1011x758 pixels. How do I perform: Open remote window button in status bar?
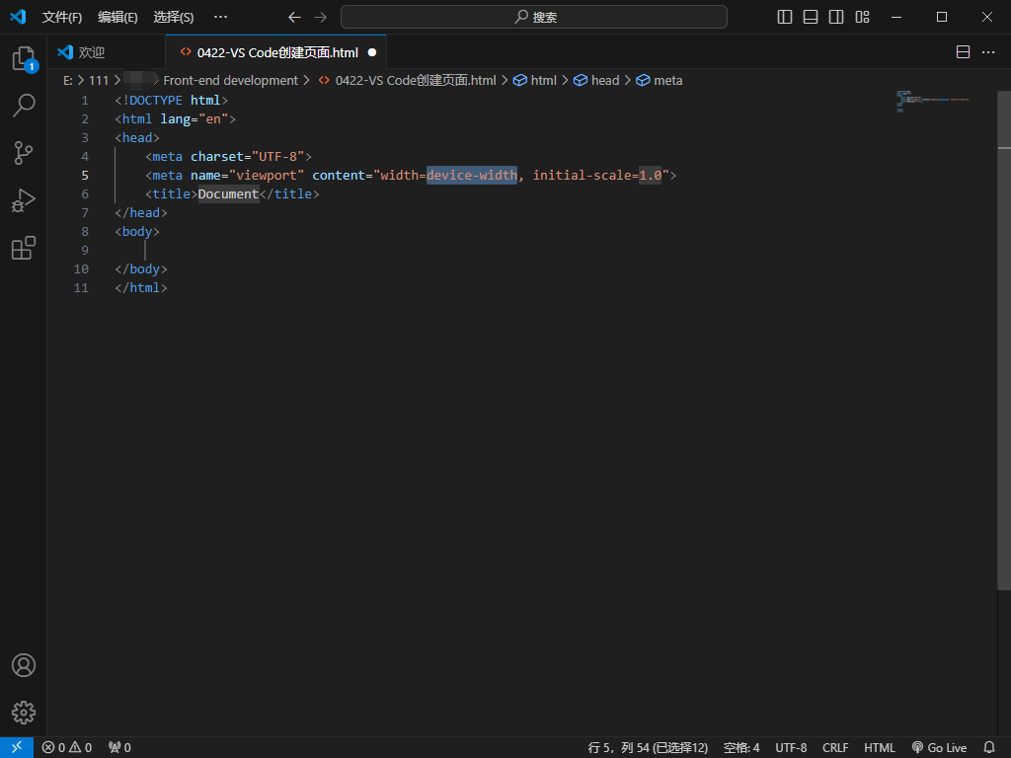[x=17, y=748]
